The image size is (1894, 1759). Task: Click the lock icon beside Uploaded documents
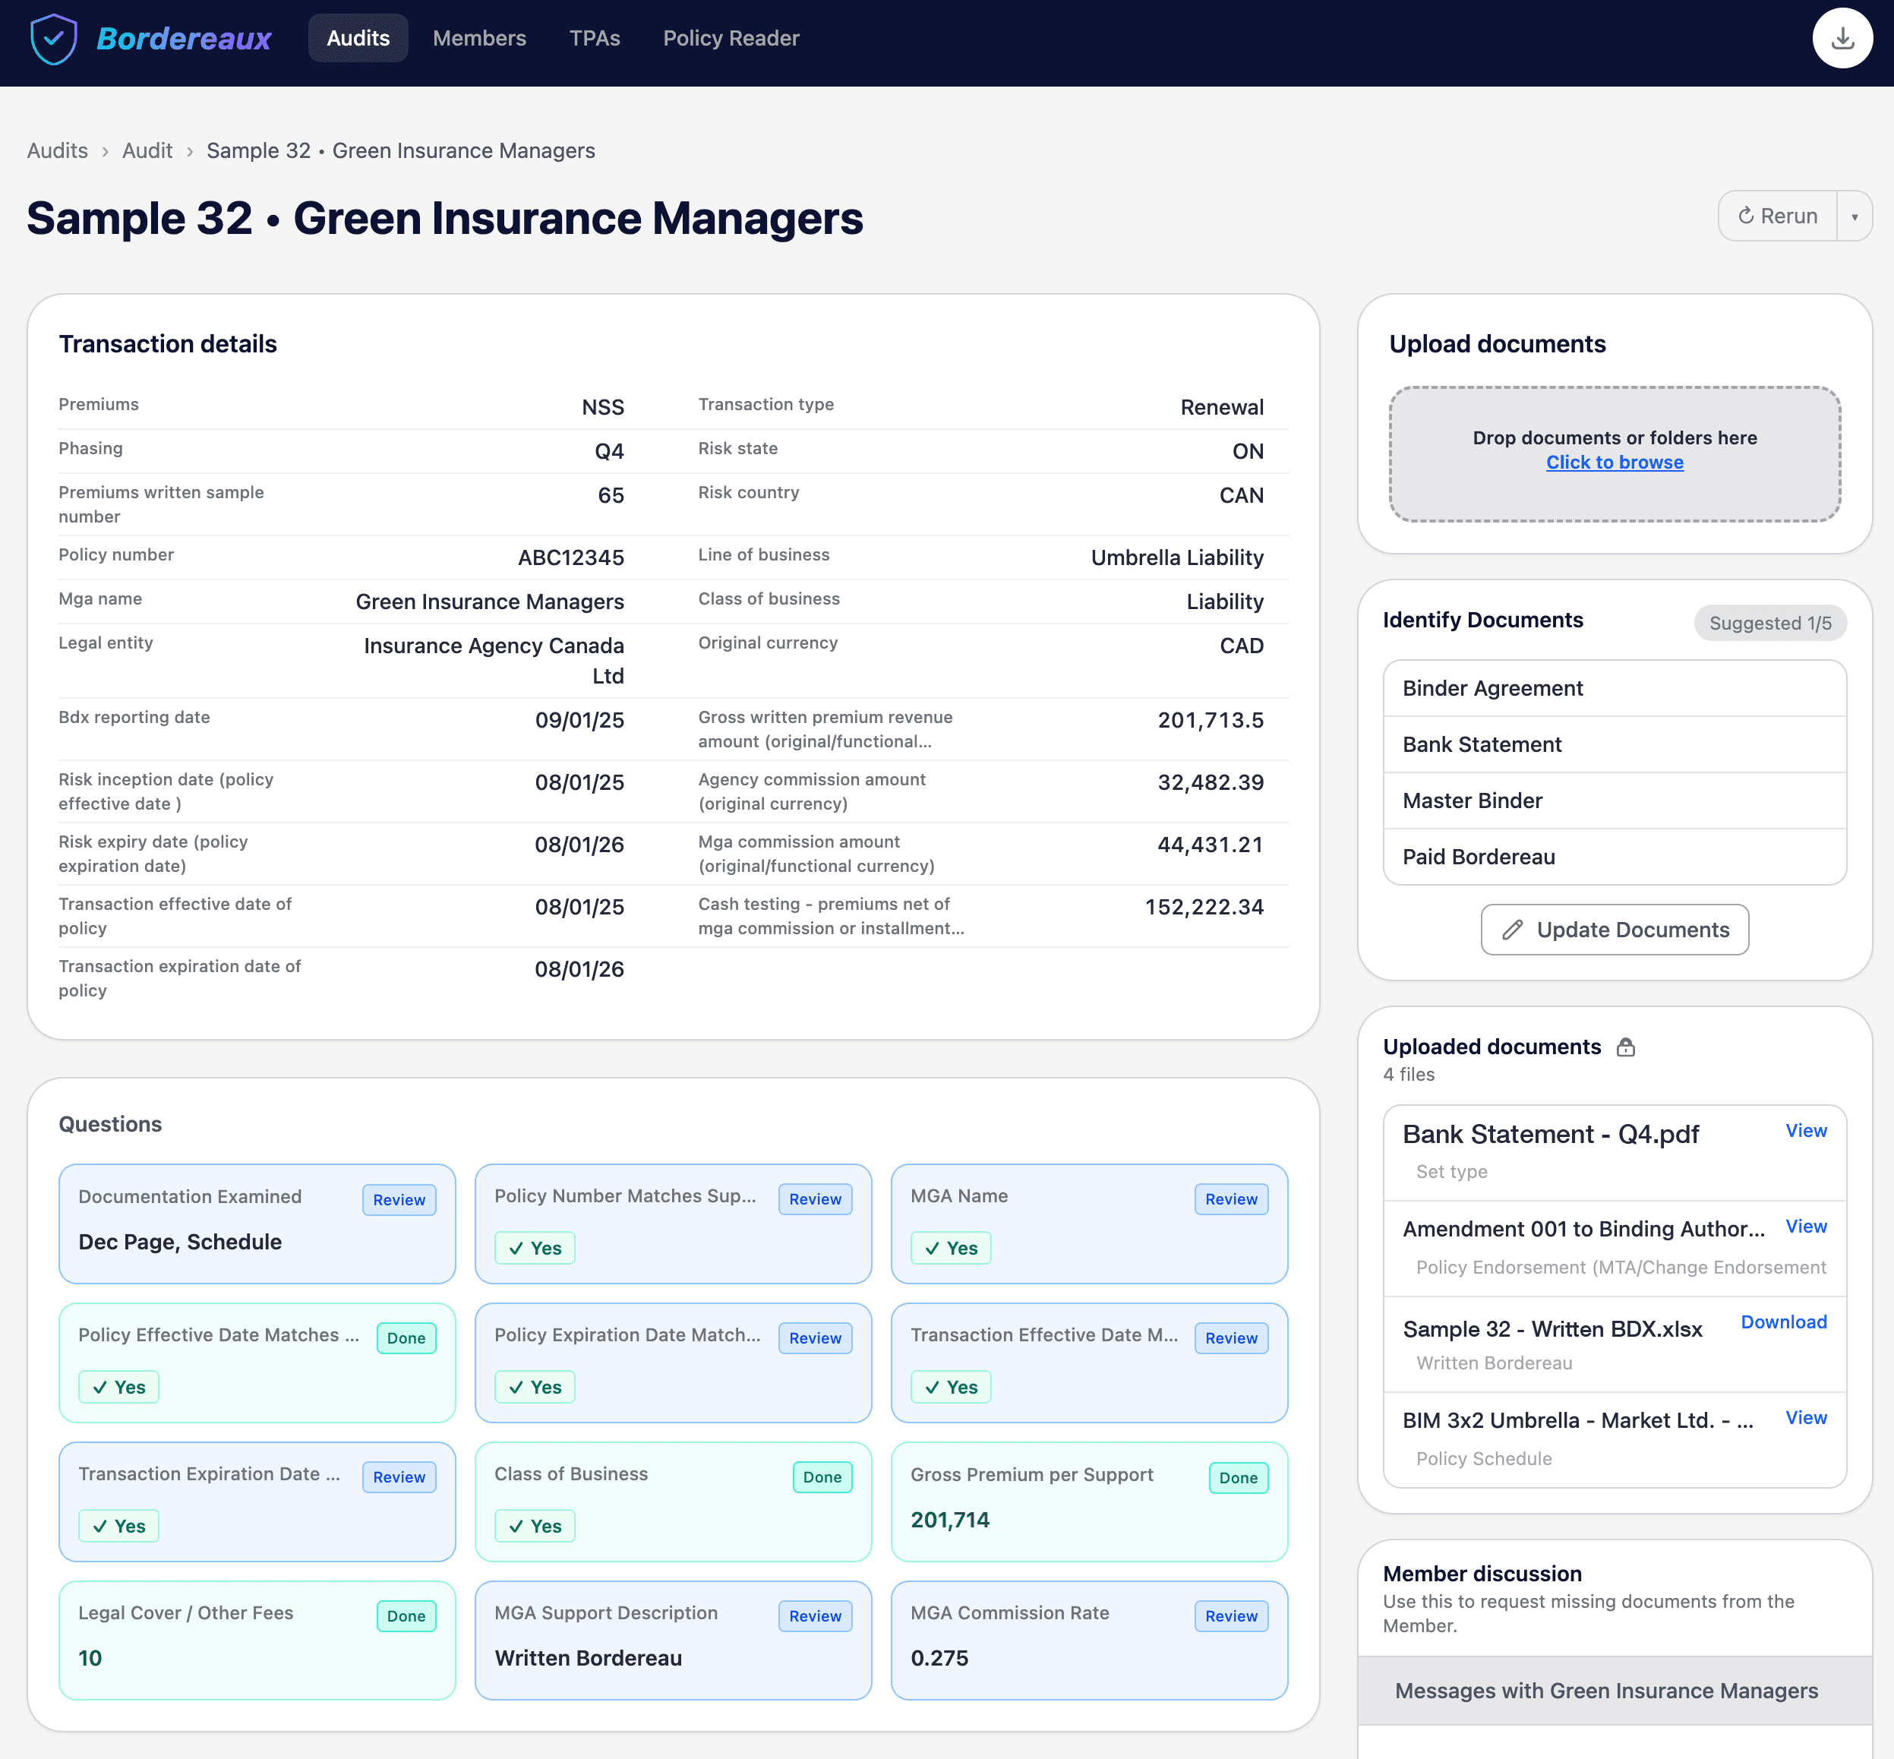[1626, 1047]
